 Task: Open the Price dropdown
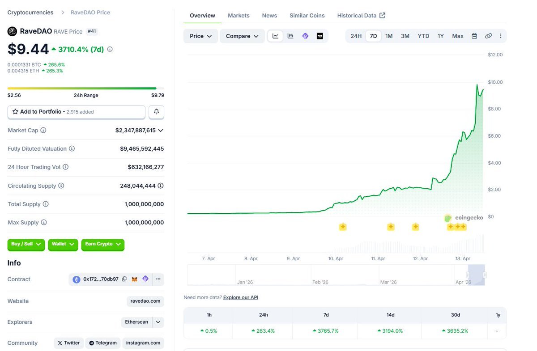(200, 36)
